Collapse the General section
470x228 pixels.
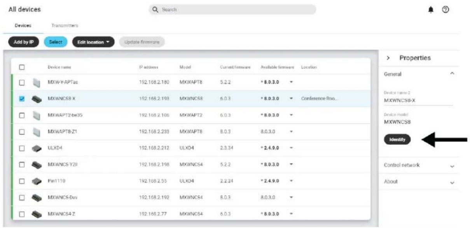coord(452,74)
